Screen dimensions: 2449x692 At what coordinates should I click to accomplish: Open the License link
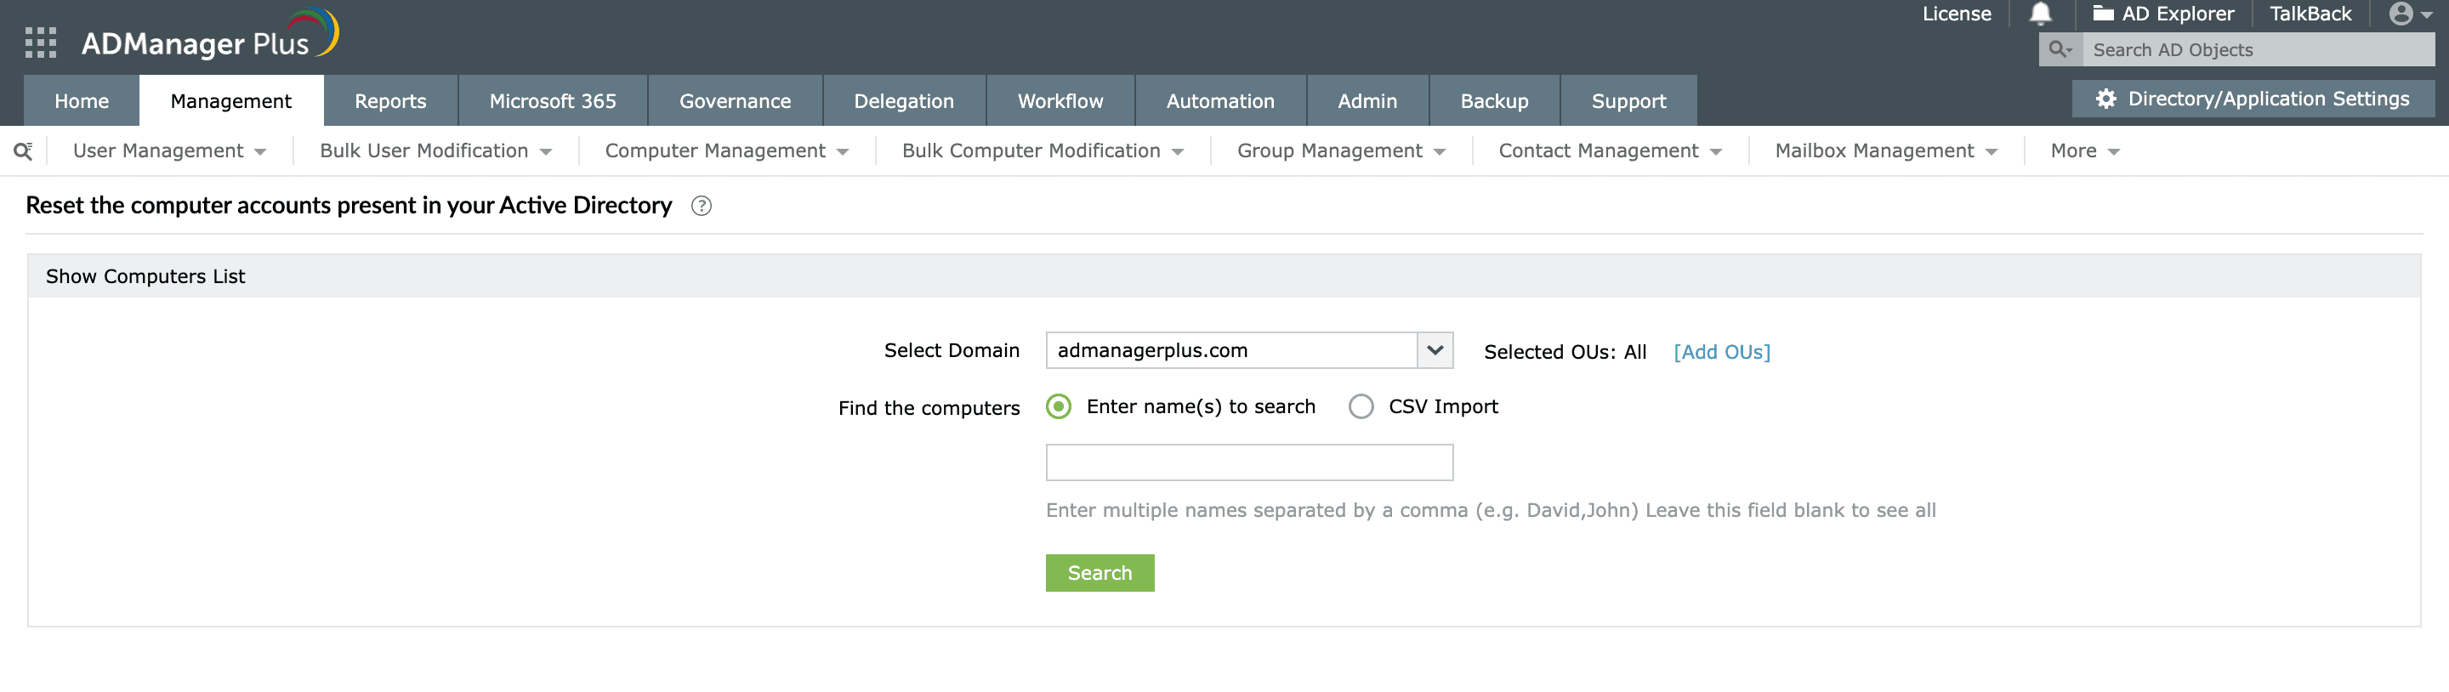coord(1957,14)
